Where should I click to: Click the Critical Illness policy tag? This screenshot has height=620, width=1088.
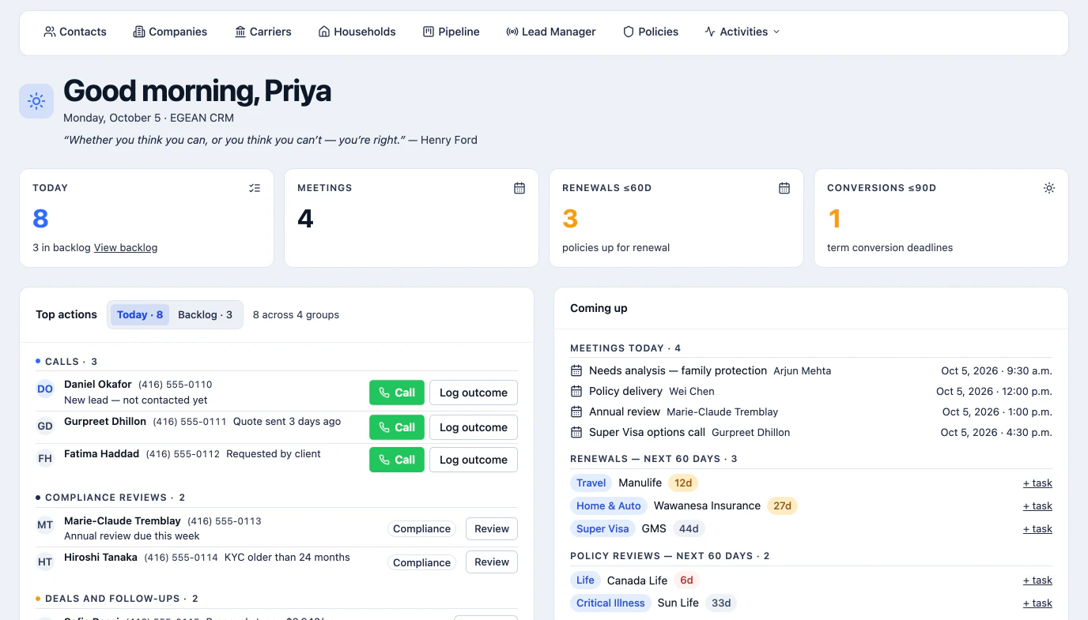point(610,603)
